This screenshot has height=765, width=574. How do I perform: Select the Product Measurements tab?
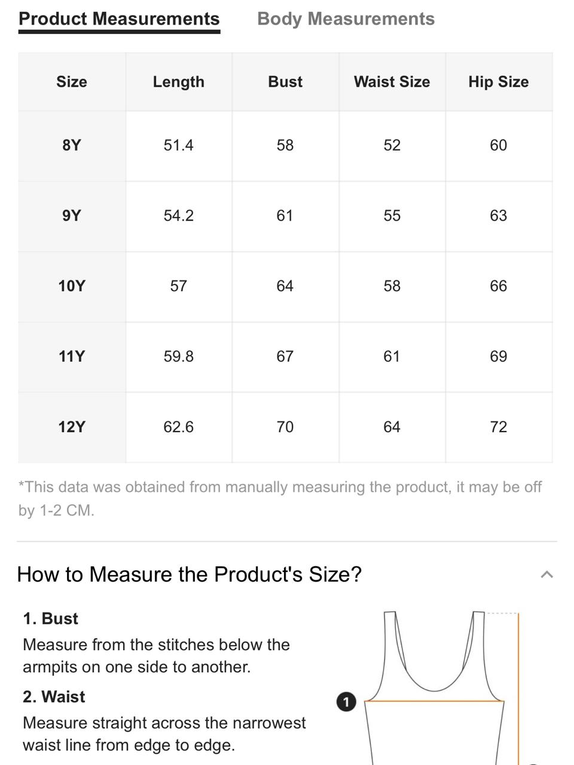pos(119,19)
